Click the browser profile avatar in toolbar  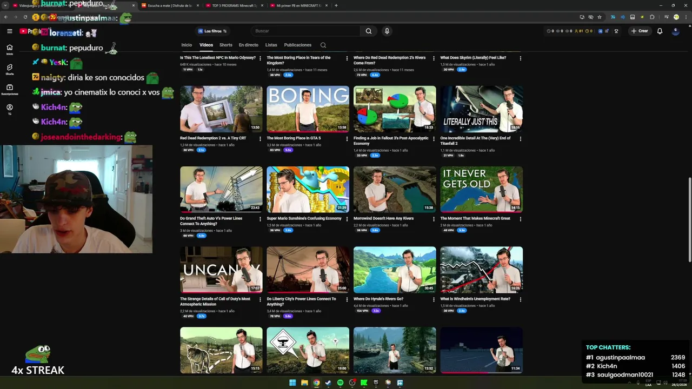coord(676,17)
